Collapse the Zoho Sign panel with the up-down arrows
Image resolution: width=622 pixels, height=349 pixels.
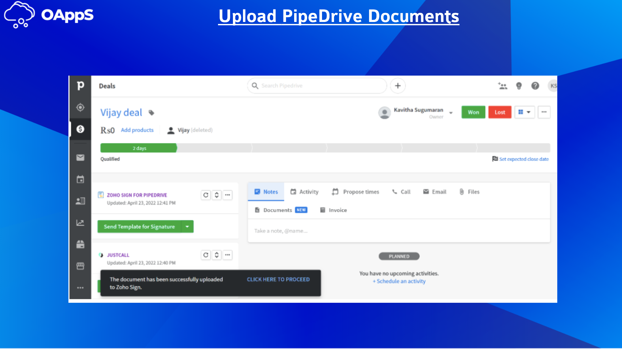pyautogui.click(x=217, y=195)
